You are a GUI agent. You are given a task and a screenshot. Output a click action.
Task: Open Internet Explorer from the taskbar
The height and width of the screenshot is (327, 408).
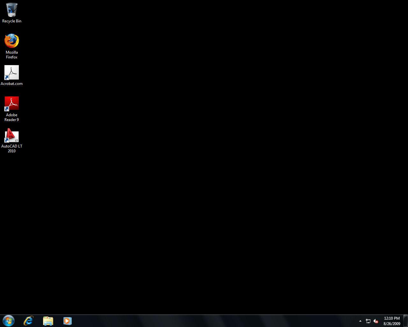[x=28, y=321]
